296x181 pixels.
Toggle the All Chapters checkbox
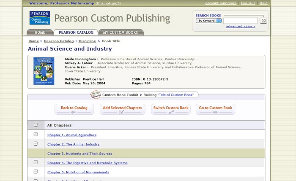coord(36,125)
